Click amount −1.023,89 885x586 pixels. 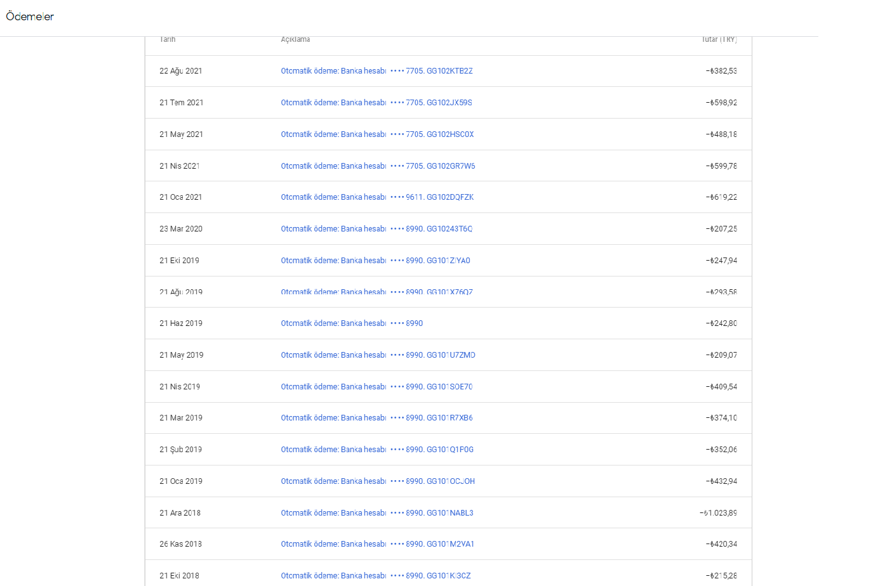[718, 513]
